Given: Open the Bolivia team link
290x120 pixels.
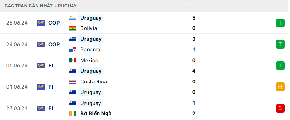Looking at the screenshot, I should (89, 28).
